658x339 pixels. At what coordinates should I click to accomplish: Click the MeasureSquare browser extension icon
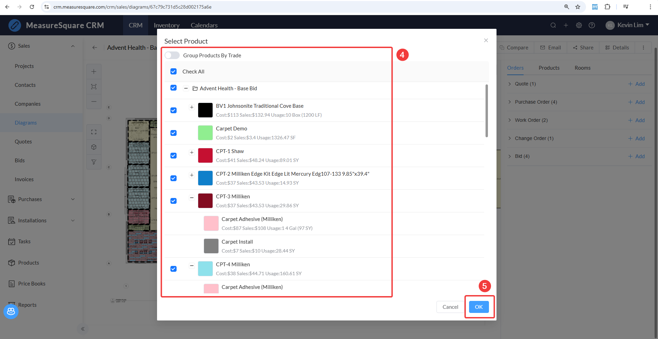click(x=595, y=7)
